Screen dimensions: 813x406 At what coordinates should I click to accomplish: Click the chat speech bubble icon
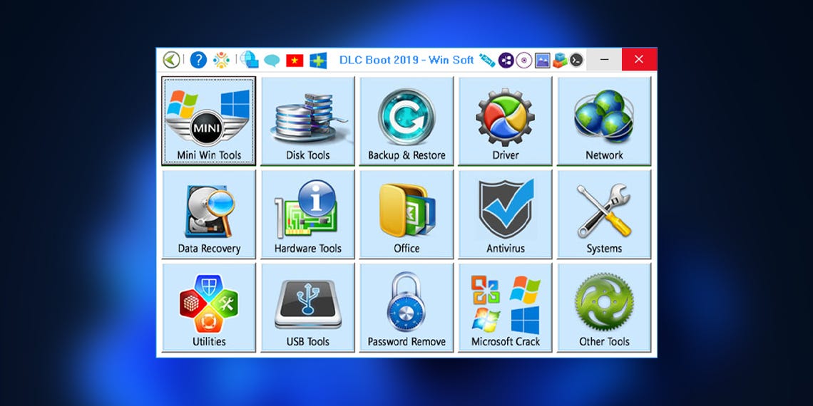(272, 61)
